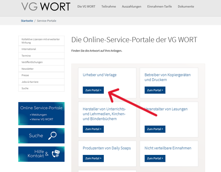Zum Portal button for Veranstalter von Lesungen
Screen dimensions: 221x172
point(155,129)
